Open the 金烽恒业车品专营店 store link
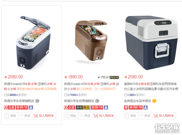The width and height of the screenshot is (182, 135). coord(137,101)
